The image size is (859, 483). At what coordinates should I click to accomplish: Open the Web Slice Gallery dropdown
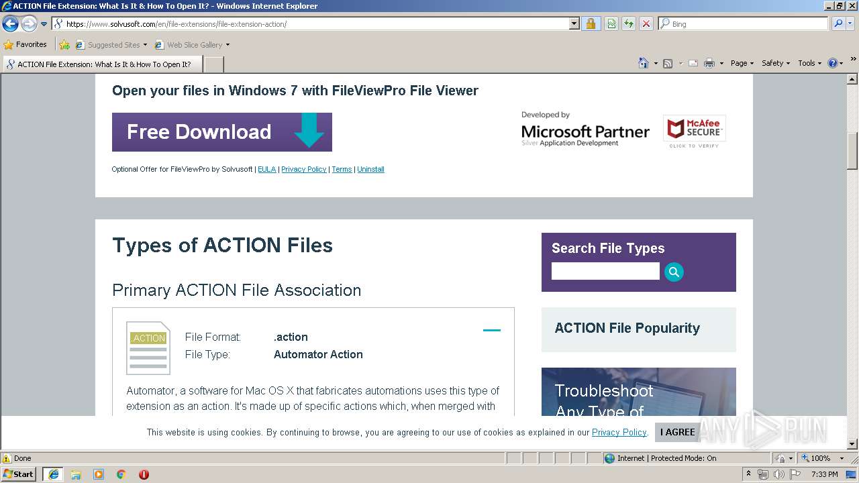coord(193,45)
